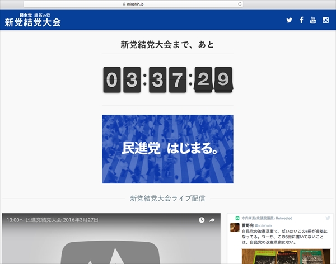This screenshot has height=264, width=336.
Task: Open the YouTube channel icon
Action: pyautogui.click(x=313, y=20)
